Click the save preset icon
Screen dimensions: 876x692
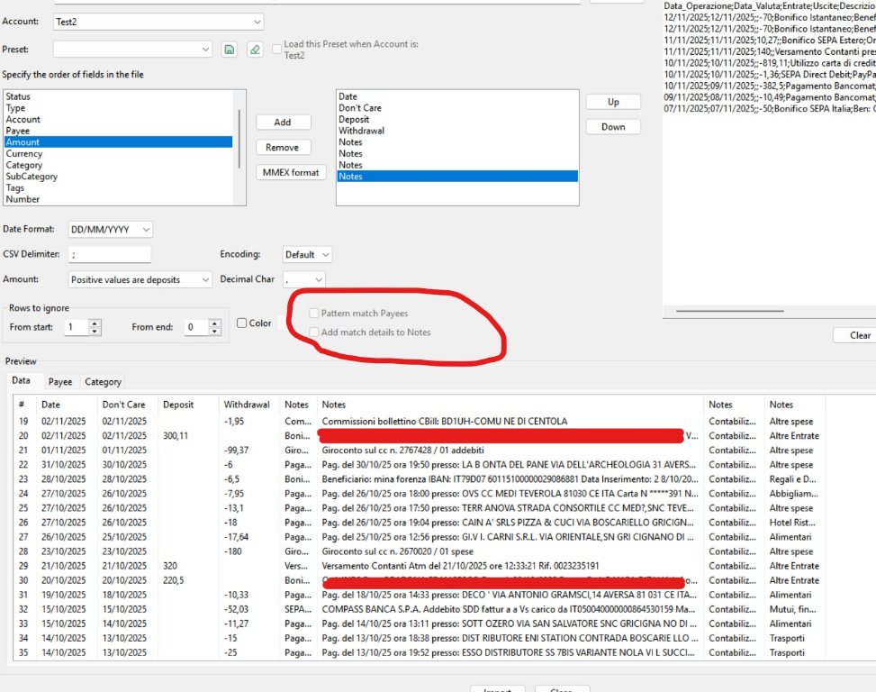tap(230, 50)
